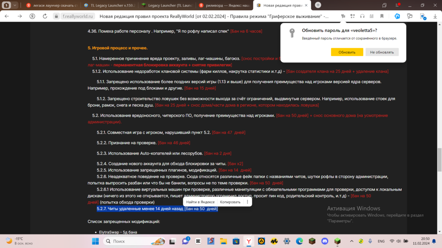Open Microsoft Edge from the taskbar
The width and height of the screenshot is (442, 248).
pos(299,241)
